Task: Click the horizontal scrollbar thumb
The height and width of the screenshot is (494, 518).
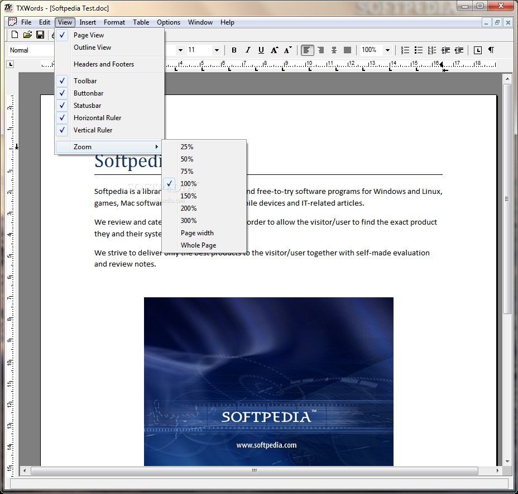Action: (x=255, y=471)
